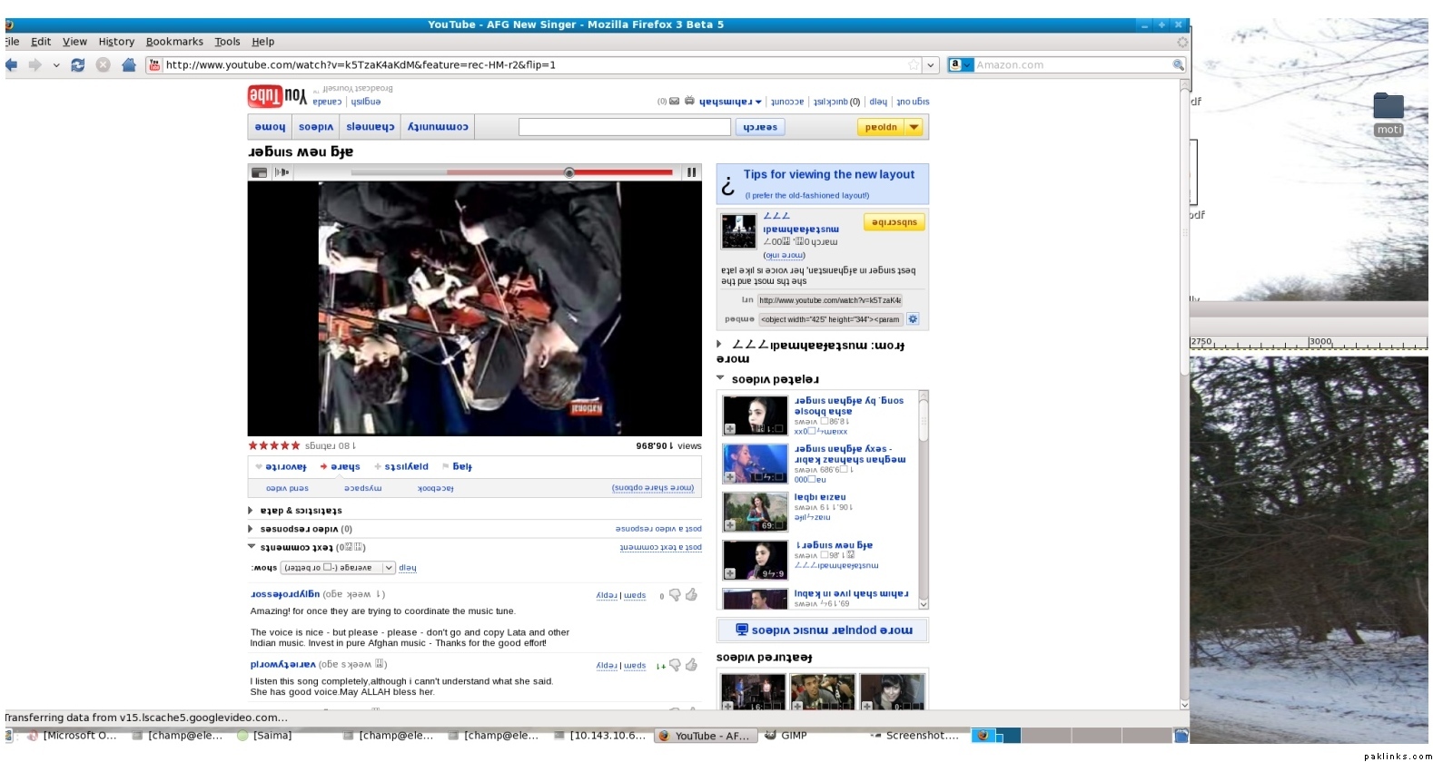The image size is (1433, 762).
Task: Click the yellow subscribe button
Action: [894, 222]
